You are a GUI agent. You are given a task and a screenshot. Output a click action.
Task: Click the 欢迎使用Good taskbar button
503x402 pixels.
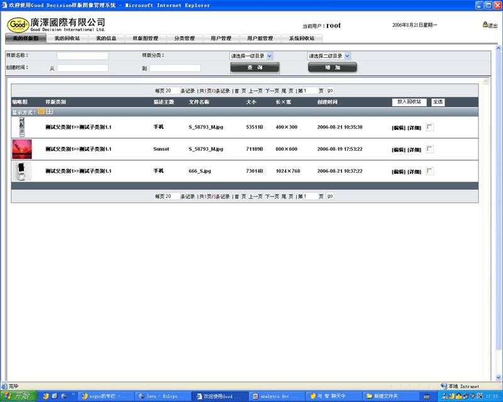tap(219, 396)
